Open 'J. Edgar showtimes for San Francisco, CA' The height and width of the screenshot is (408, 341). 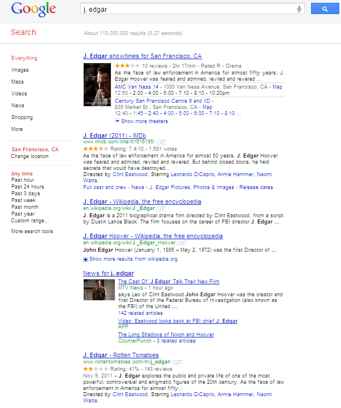tap(143, 56)
